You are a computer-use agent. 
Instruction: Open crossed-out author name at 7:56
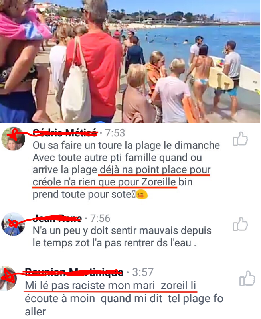tap(57, 218)
